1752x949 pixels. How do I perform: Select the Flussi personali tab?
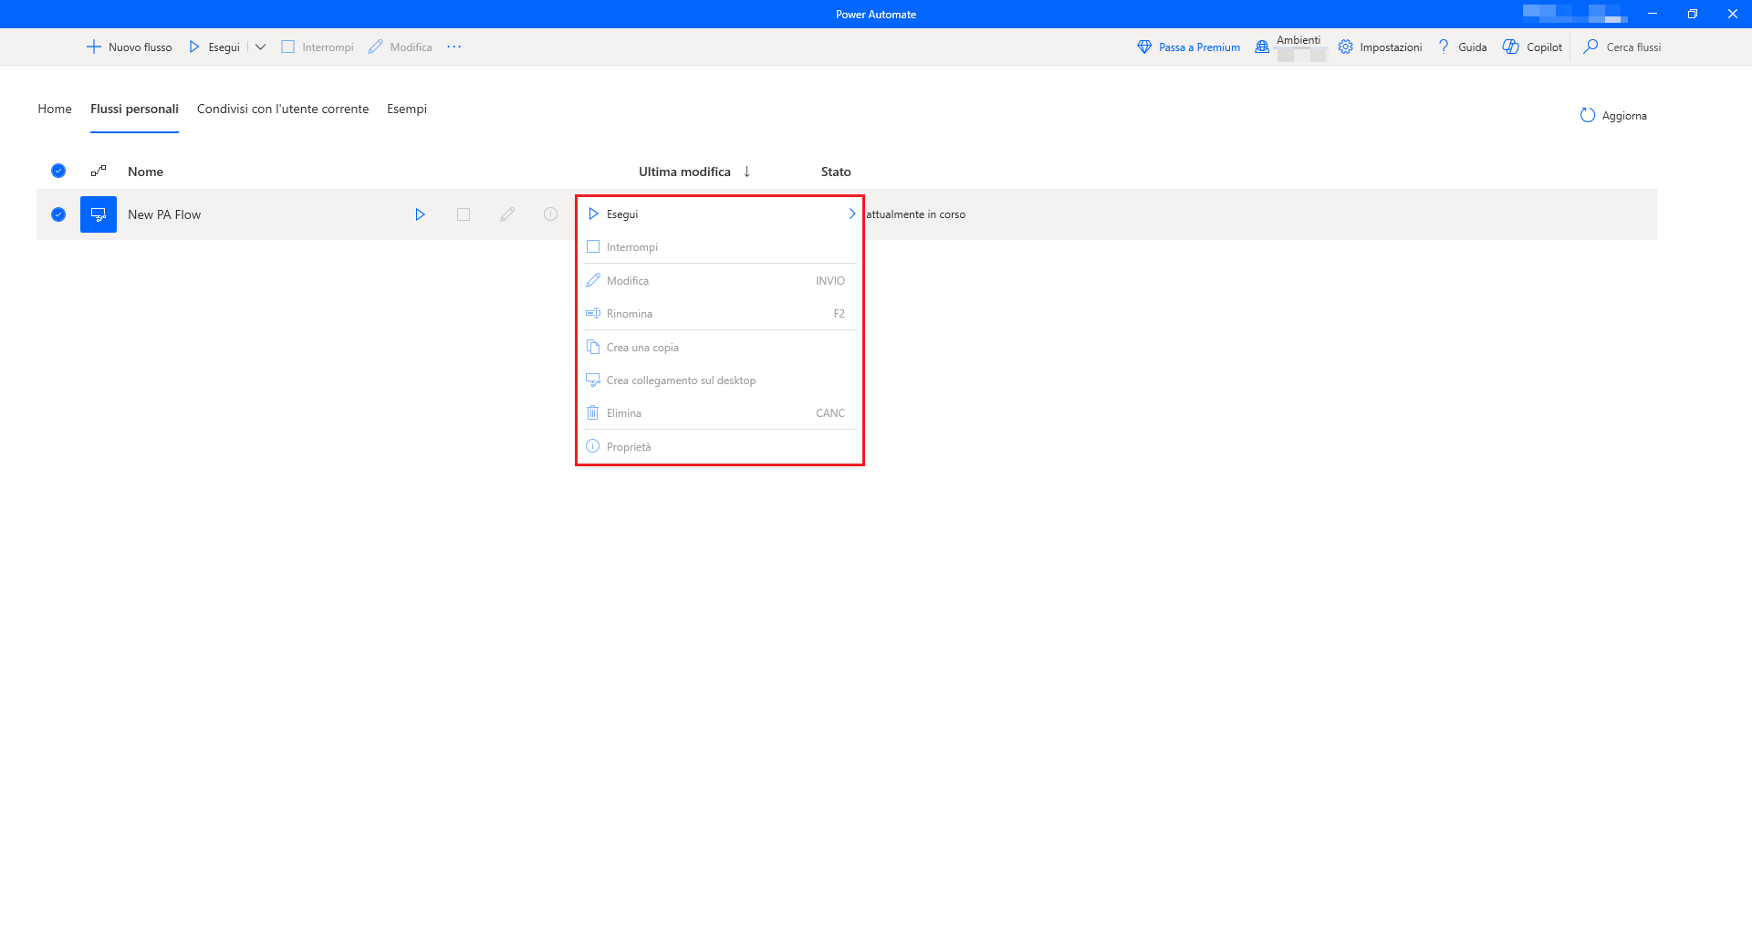pos(134,109)
